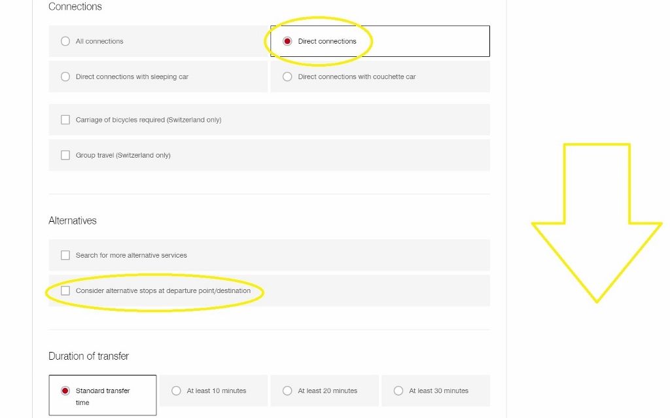Image resolution: width=670 pixels, height=418 pixels.
Task: Choose Direct connections with sleeping car
Action: (x=65, y=76)
